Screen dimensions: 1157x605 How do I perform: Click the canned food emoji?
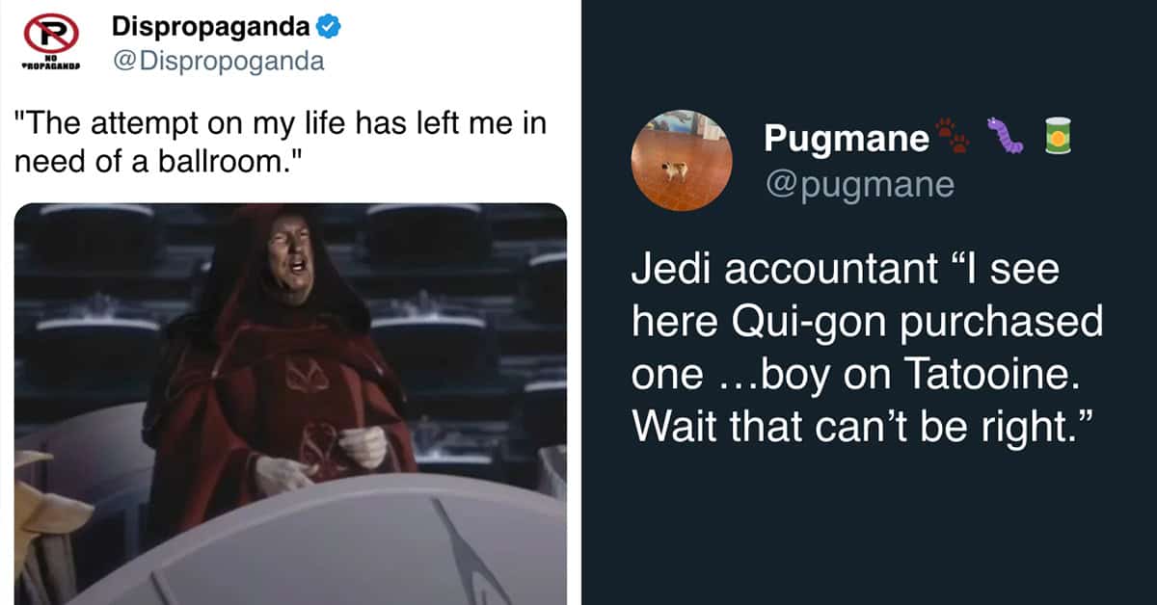pos(1058,136)
